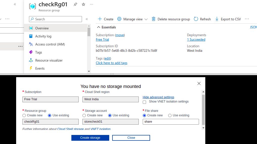The image size is (257, 144).
Task: Click the resource menu scrollbar down arrow
Action: tap(89, 71)
